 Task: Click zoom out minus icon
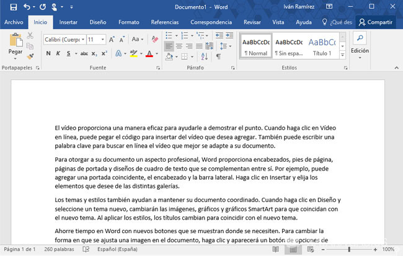[323, 249]
